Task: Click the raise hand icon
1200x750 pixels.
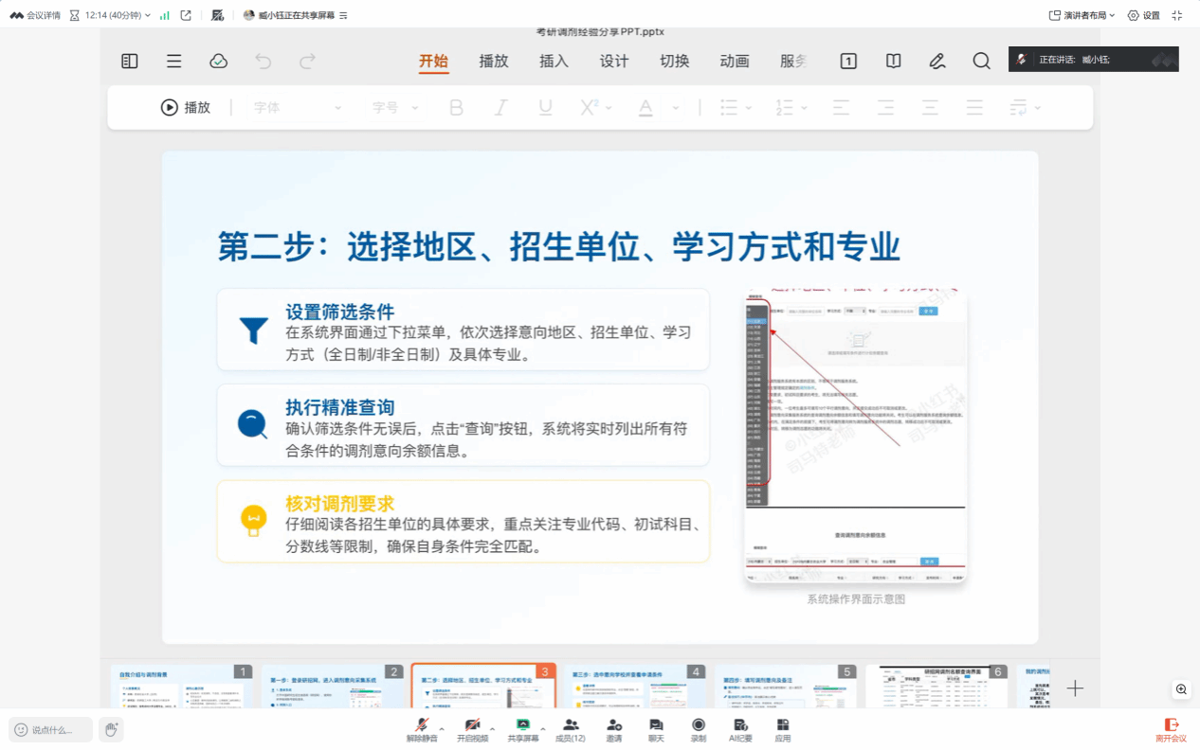Action: tap(111, 729)
